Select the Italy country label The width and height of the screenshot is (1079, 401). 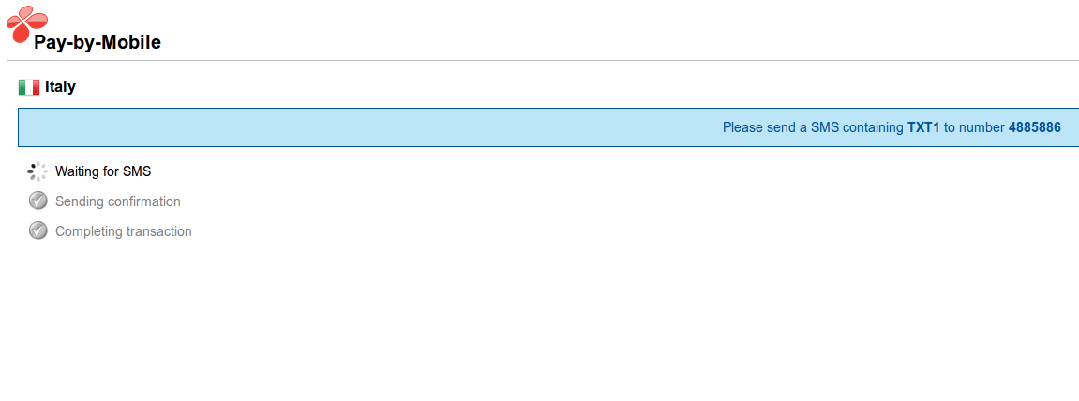61,87
